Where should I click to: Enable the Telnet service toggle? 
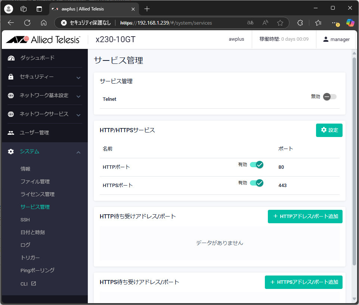tap(329, 97)
